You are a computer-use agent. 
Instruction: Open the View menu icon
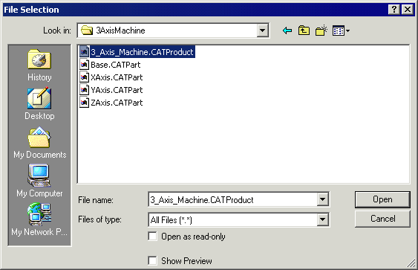tap(341, 30)
